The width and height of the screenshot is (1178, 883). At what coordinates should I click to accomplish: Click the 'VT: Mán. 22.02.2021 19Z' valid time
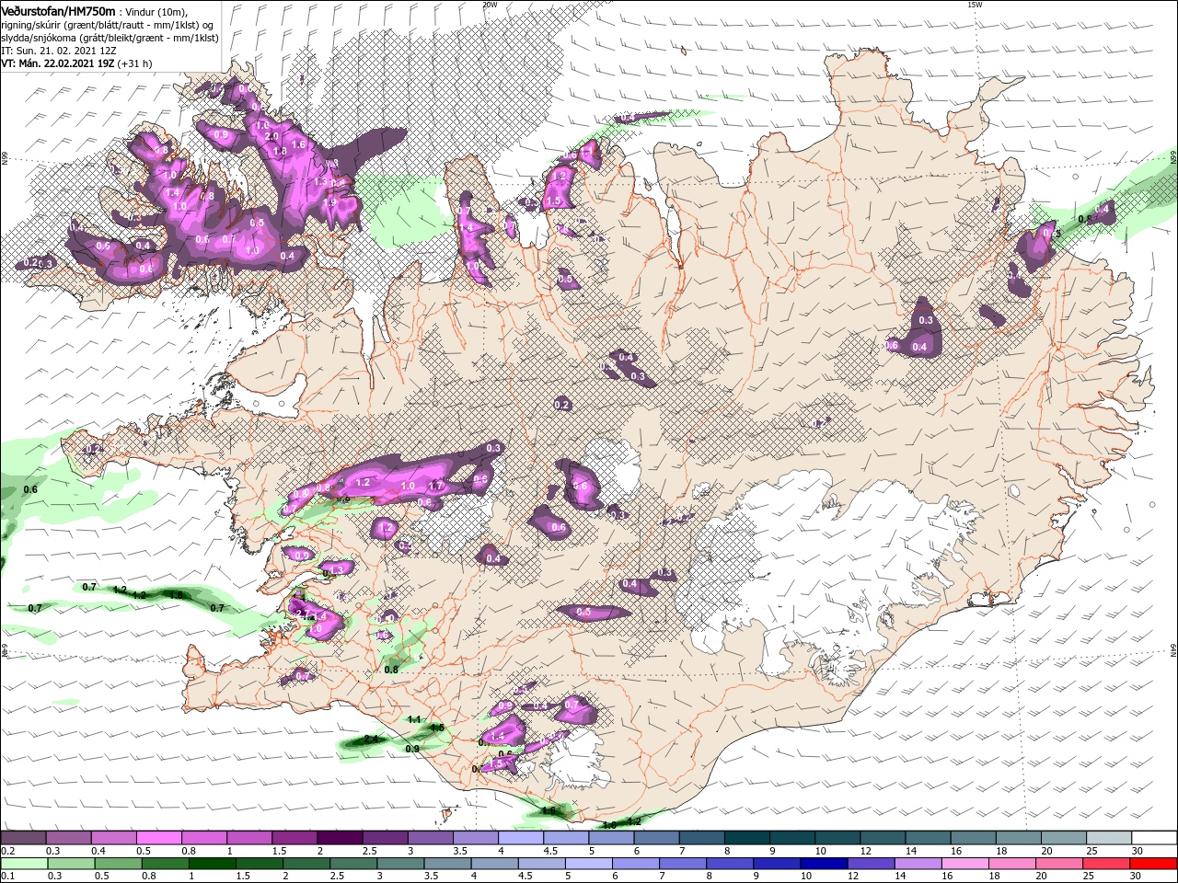point(57,63)
